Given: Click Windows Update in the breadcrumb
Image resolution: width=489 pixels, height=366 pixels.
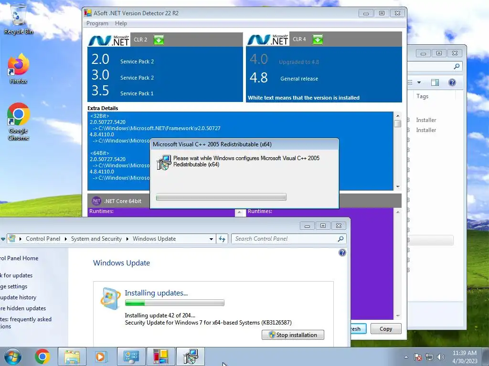Looking at the screenshot, I should pyautogui.click(x=154, y=239).
